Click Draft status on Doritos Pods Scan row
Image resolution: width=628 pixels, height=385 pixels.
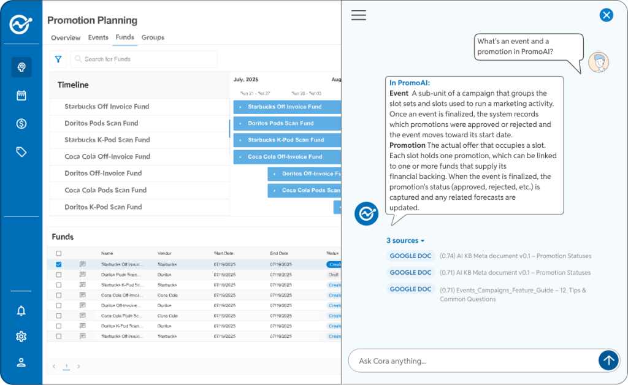point(334,275)
